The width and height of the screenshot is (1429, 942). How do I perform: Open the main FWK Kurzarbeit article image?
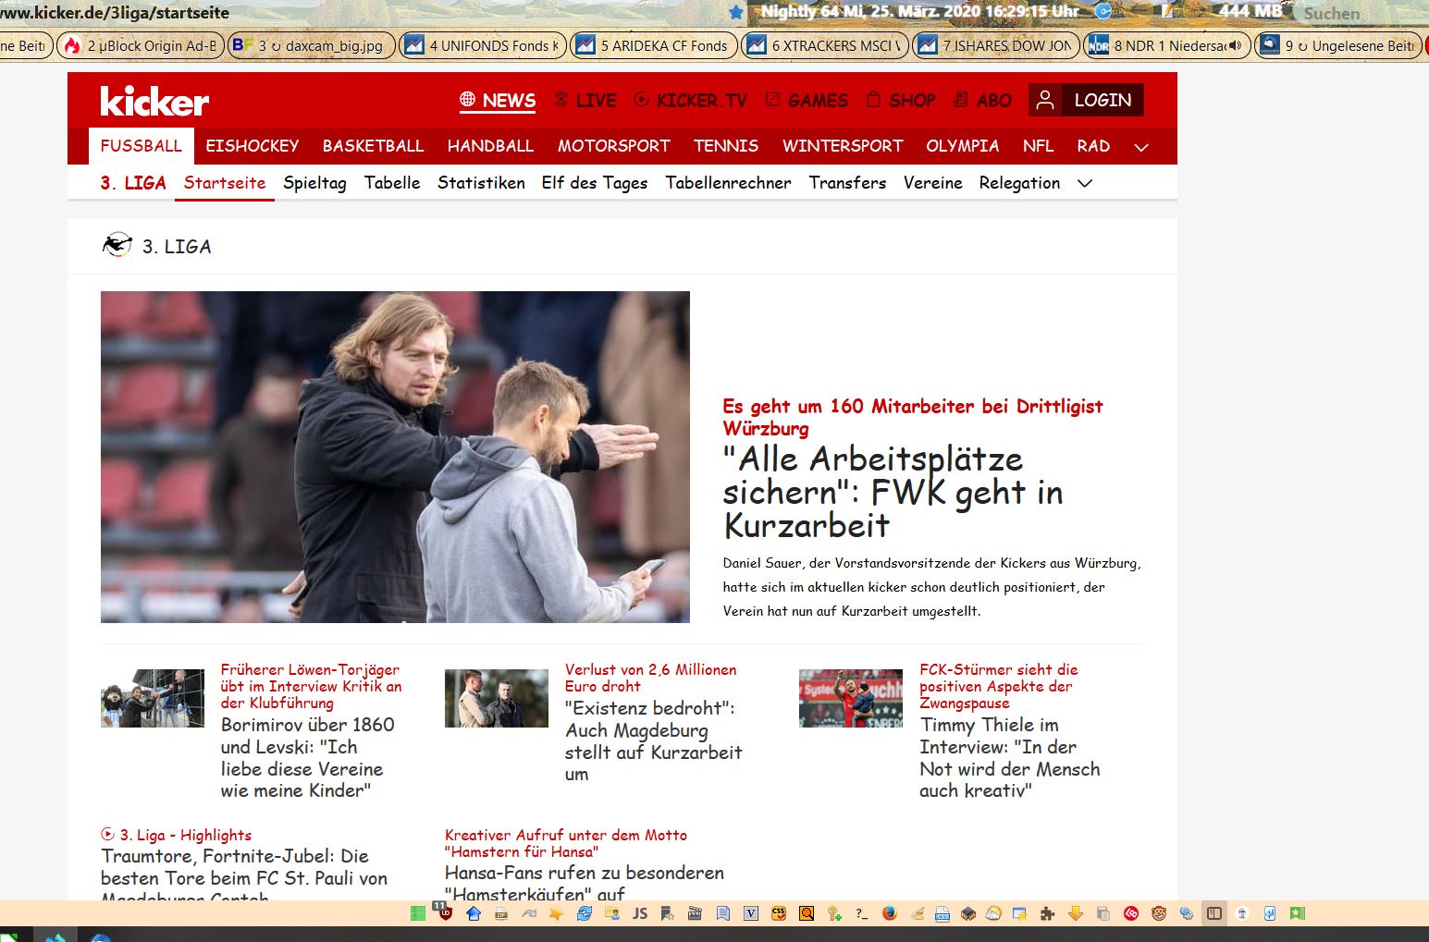coord(395,457)
